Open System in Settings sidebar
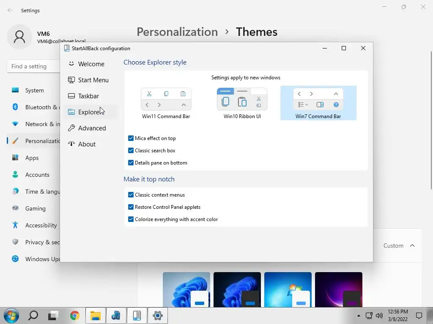Image resolution: width=433 pixels, height=324 pixels. (33, 90)
